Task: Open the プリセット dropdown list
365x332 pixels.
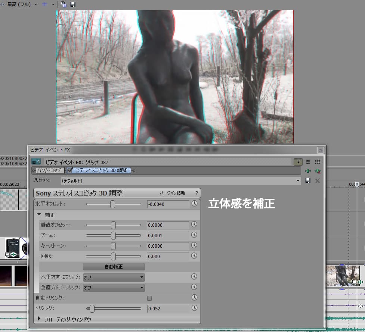Action: (x=298, y=181)
